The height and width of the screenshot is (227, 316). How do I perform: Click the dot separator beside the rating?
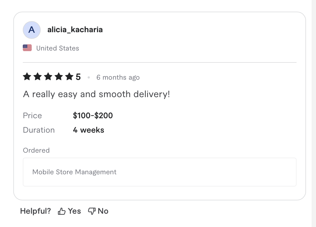click(88, 78)
